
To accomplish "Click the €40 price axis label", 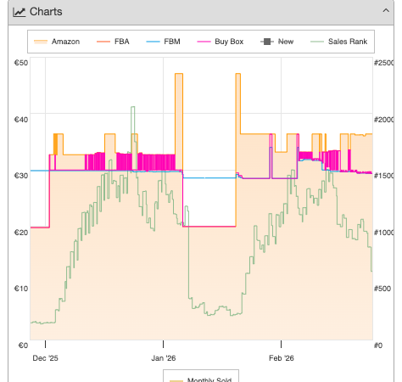I will tap(21, 120).
